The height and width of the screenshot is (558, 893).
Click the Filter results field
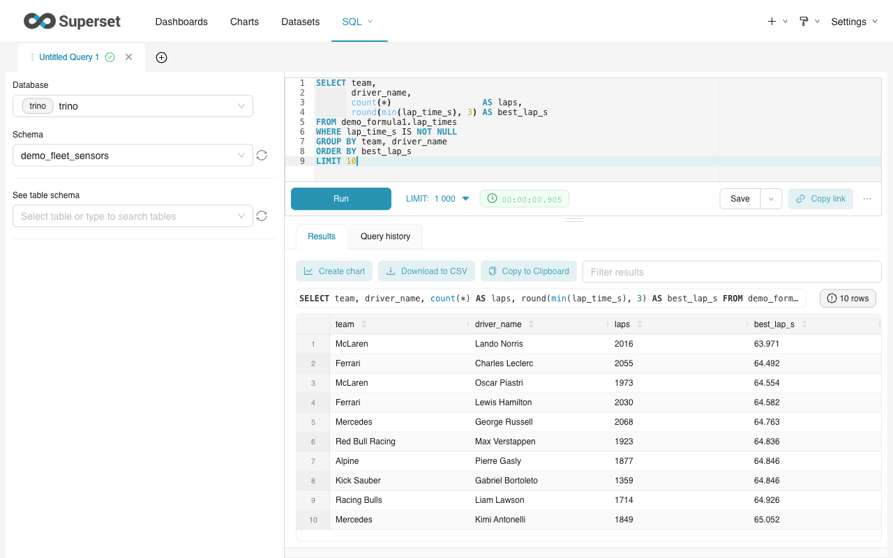[x=732, y=272]
